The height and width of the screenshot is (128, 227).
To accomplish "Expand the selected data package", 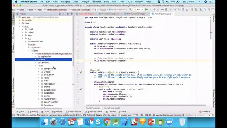I will [x=35, y=60].
